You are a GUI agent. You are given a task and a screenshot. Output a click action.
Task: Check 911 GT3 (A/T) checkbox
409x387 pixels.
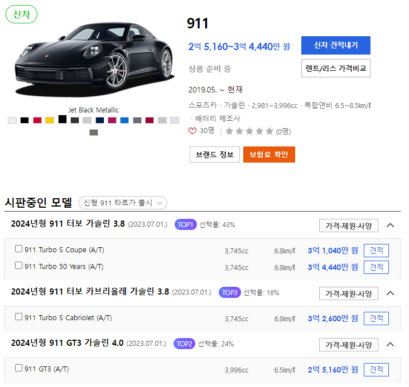point(18,368)
